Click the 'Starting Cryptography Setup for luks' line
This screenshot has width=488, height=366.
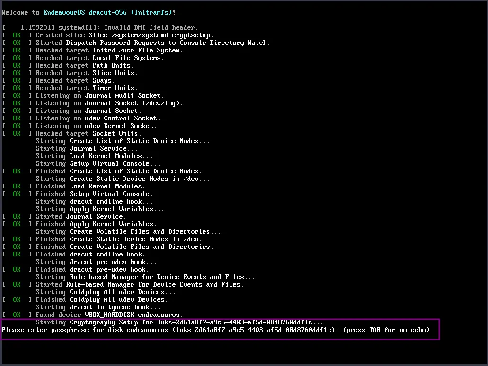click(179, 322)
